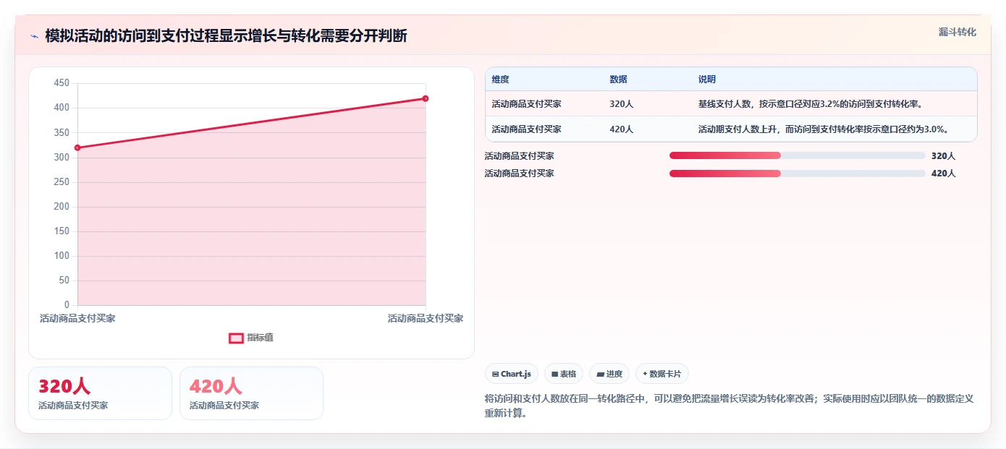Click the chart data point at value 320

pyautogui.click(x=77, y=147)
